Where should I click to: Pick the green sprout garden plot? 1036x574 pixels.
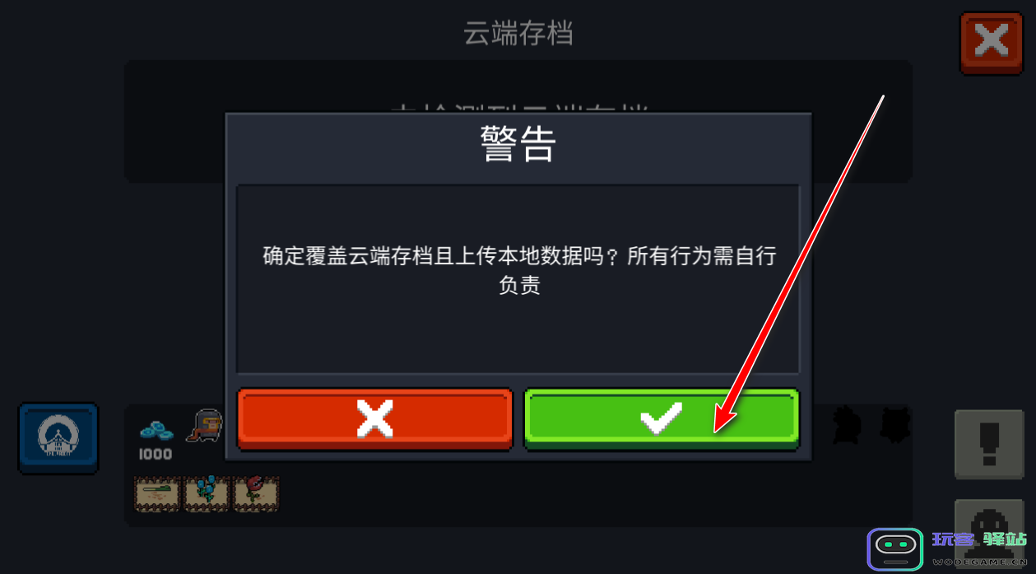[x=157, y=493]
